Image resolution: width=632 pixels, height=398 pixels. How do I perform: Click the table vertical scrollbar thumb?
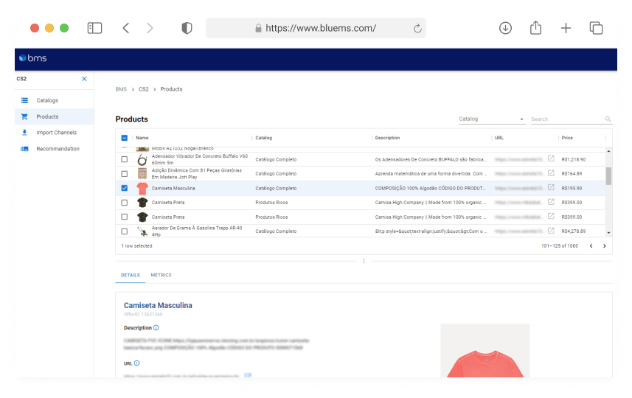pyautogui.click(x=608, y=176)
